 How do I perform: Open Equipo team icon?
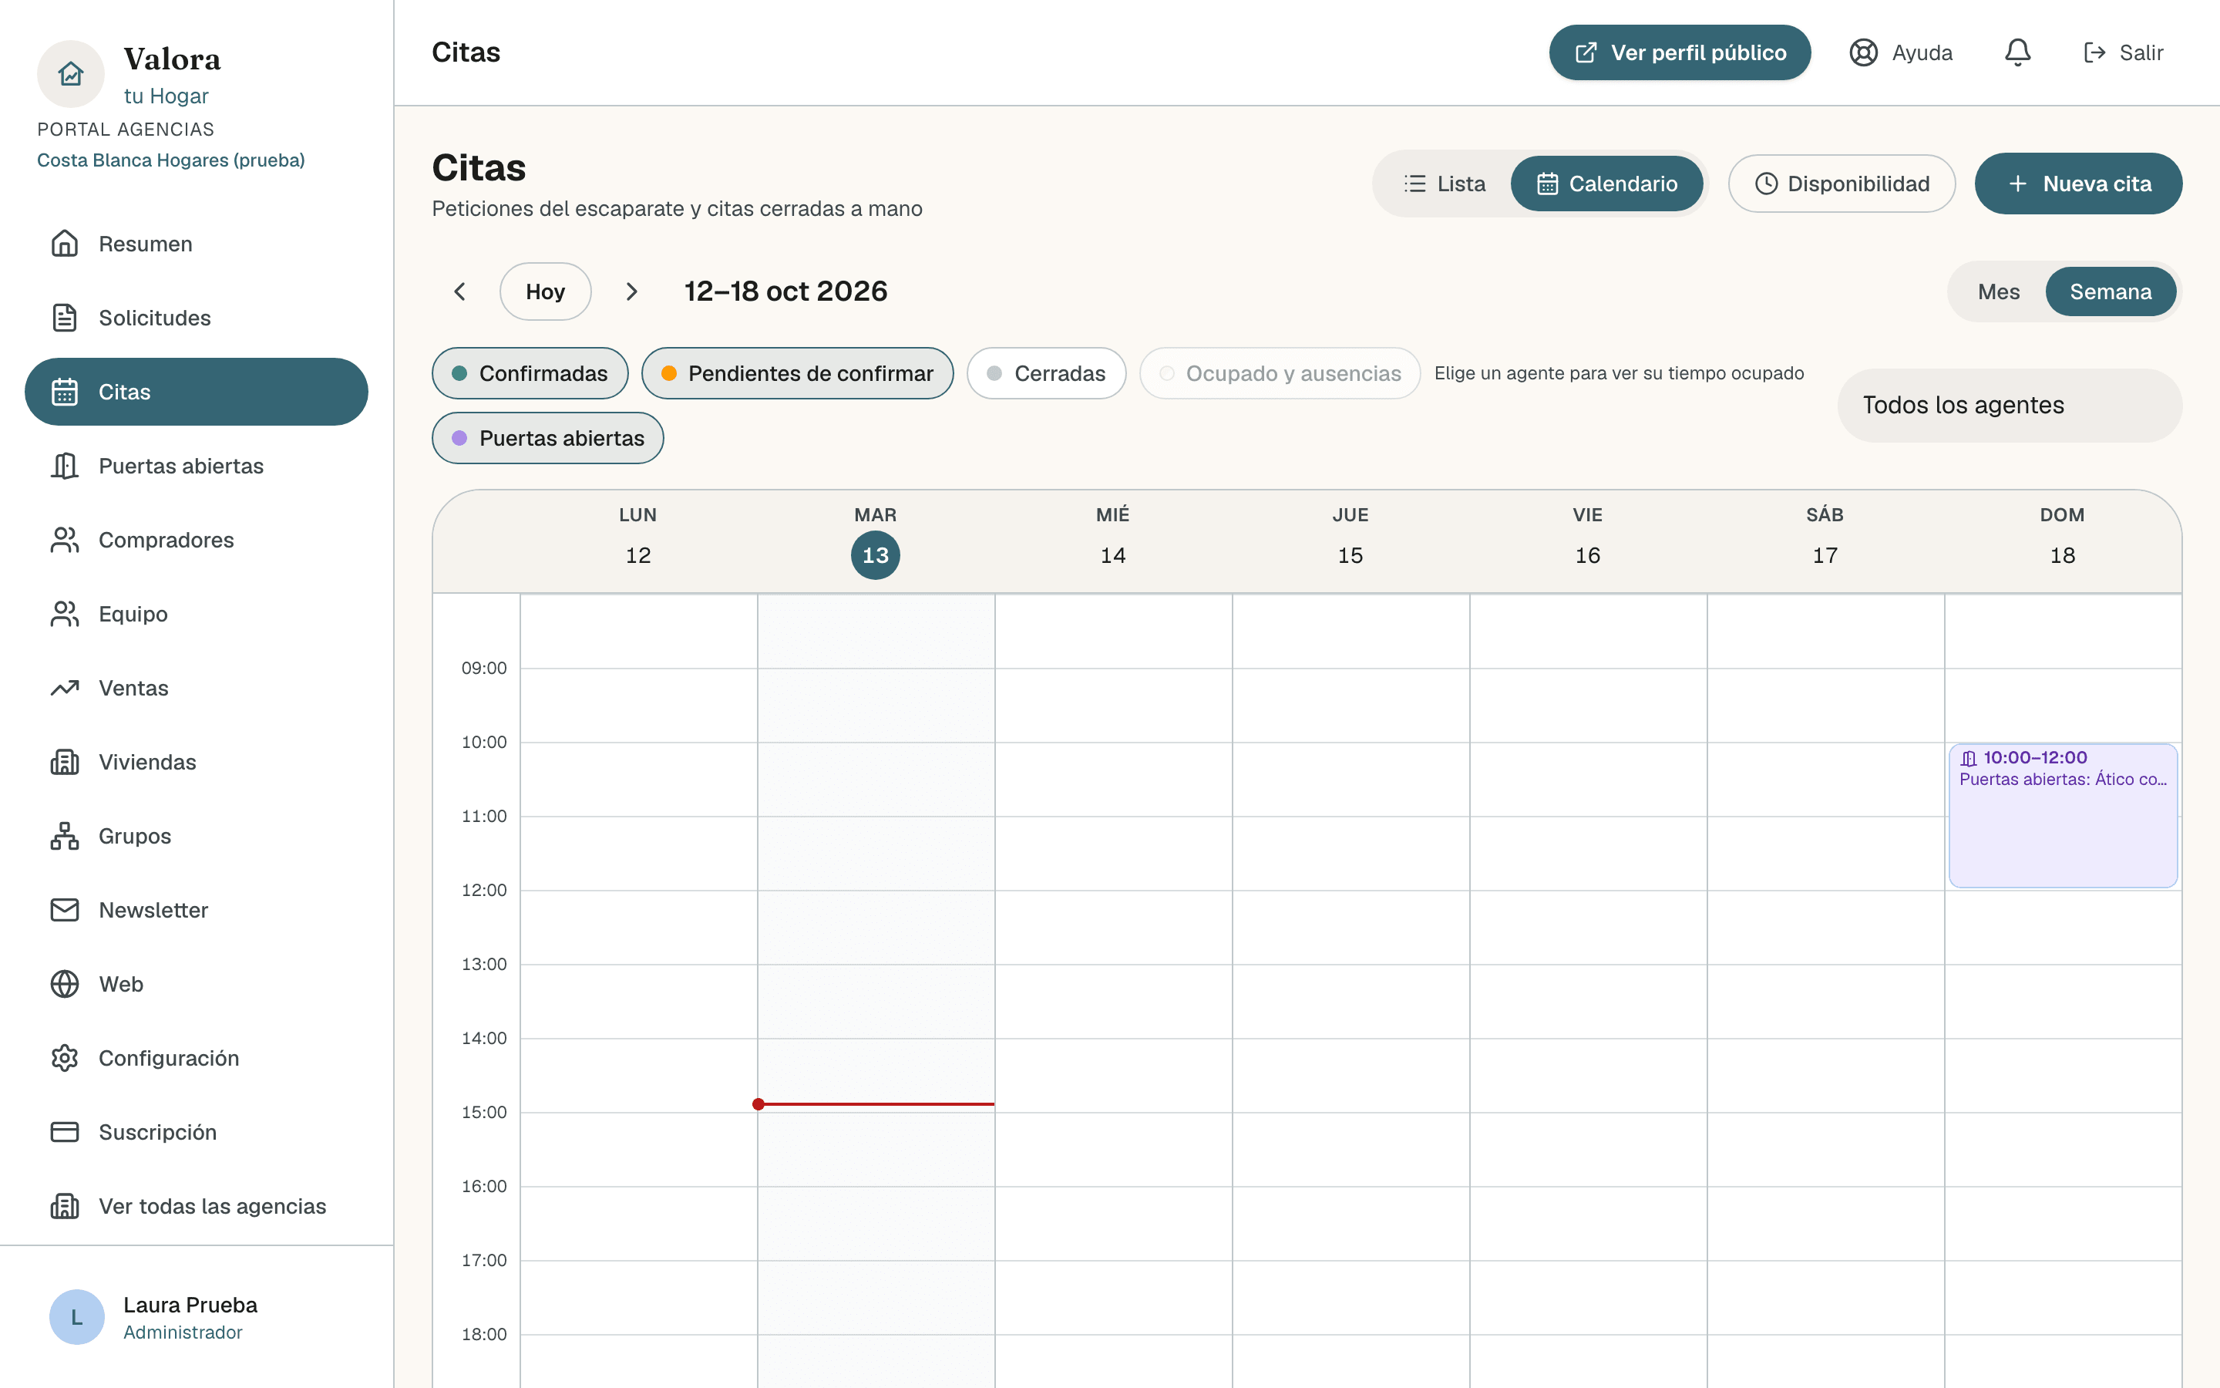(64, 613)
